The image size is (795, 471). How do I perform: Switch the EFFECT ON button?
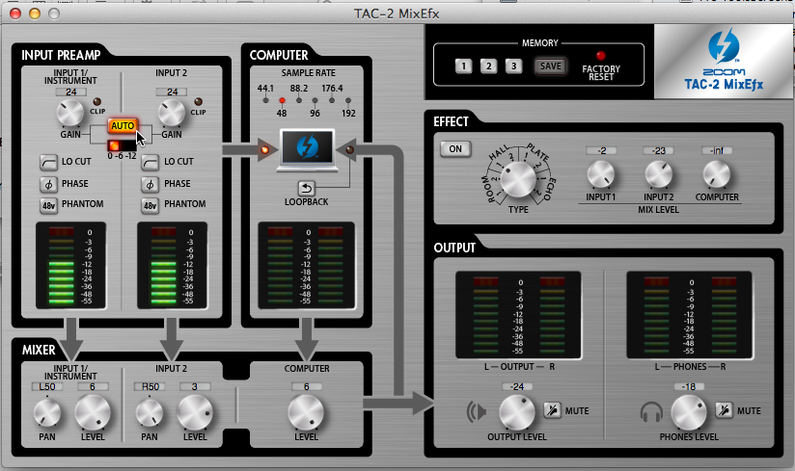pyautogui.click(x=455, y=148)
